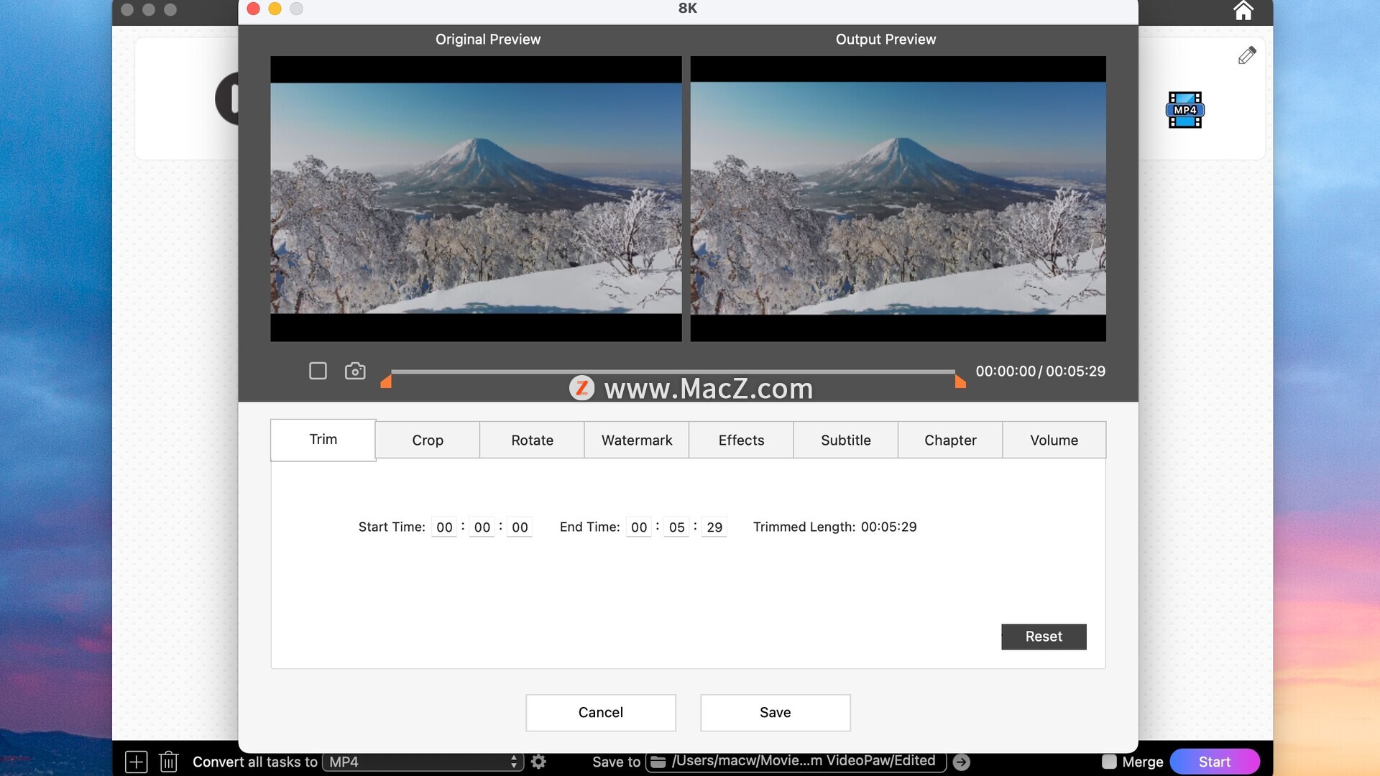Screen dimensions: 1380x776
Task: Click the End Time seconds field
Action: (x=714, y=527)
